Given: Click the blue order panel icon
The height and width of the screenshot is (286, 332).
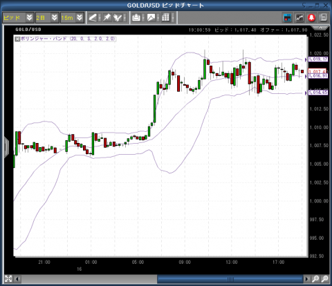Looking at the screenshot, I should pyautogui.click(x=287, y=18).
